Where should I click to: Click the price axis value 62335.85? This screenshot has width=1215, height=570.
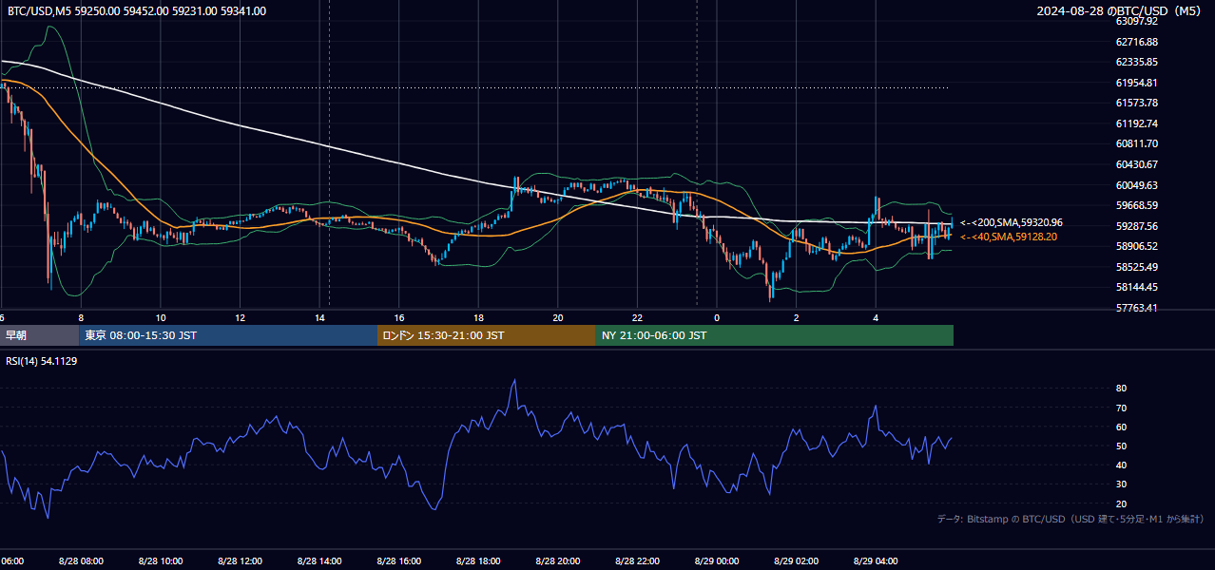click(x=1137, y=62)
